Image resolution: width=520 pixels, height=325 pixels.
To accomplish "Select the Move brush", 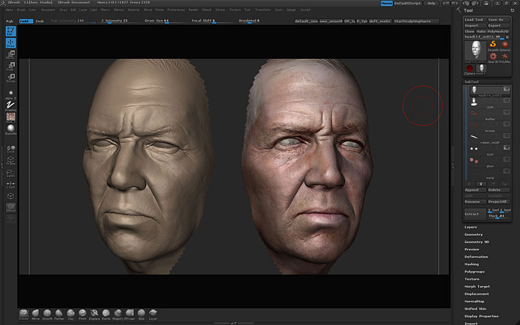I will (35, 314).
